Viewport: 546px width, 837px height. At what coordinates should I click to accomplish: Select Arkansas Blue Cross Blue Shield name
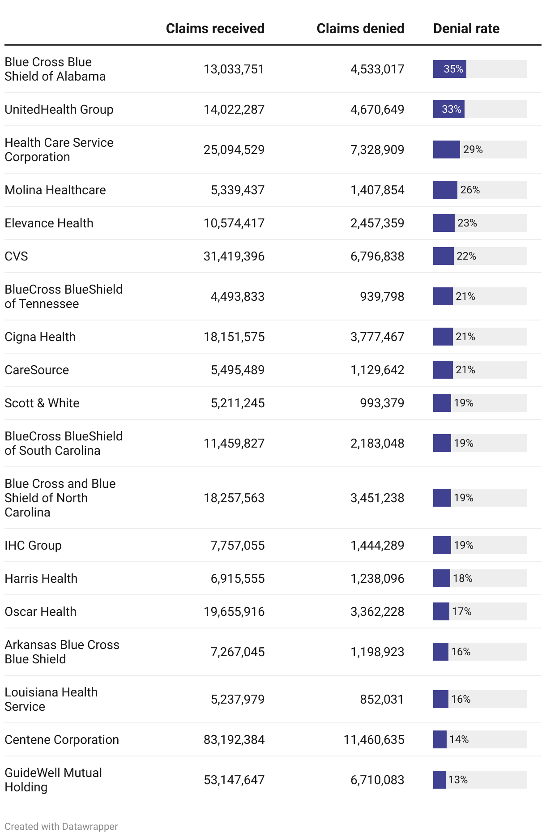click(62, 652)
